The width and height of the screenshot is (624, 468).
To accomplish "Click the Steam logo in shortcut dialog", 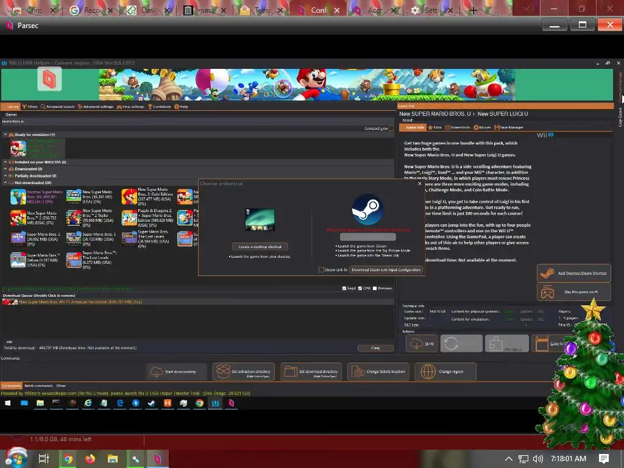I will pyautogui.click(x=367, y=210).
